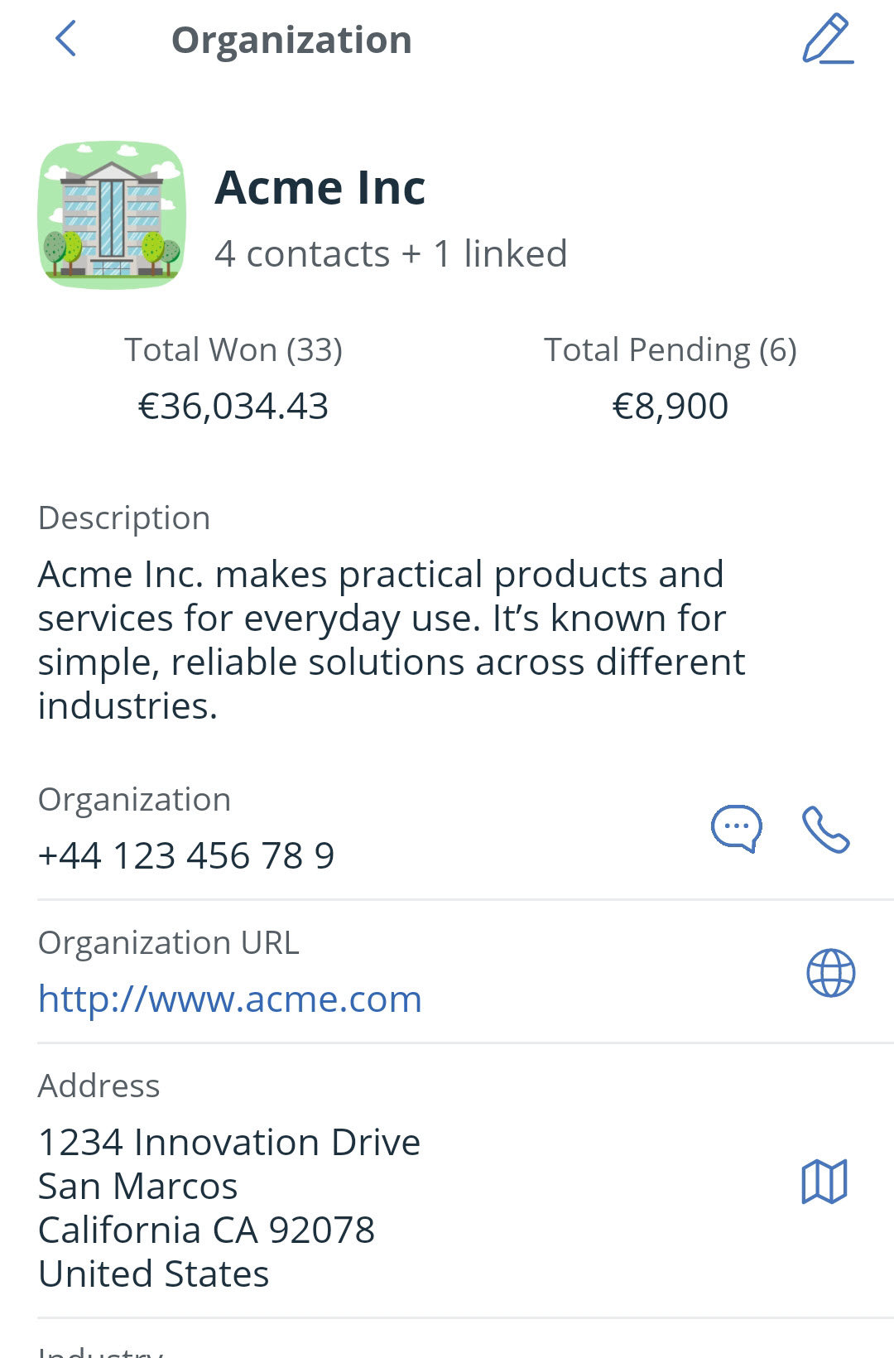This screenshot has width=894, height=1358.
Task: Open Total Won (33) deals
Action: 233,349
